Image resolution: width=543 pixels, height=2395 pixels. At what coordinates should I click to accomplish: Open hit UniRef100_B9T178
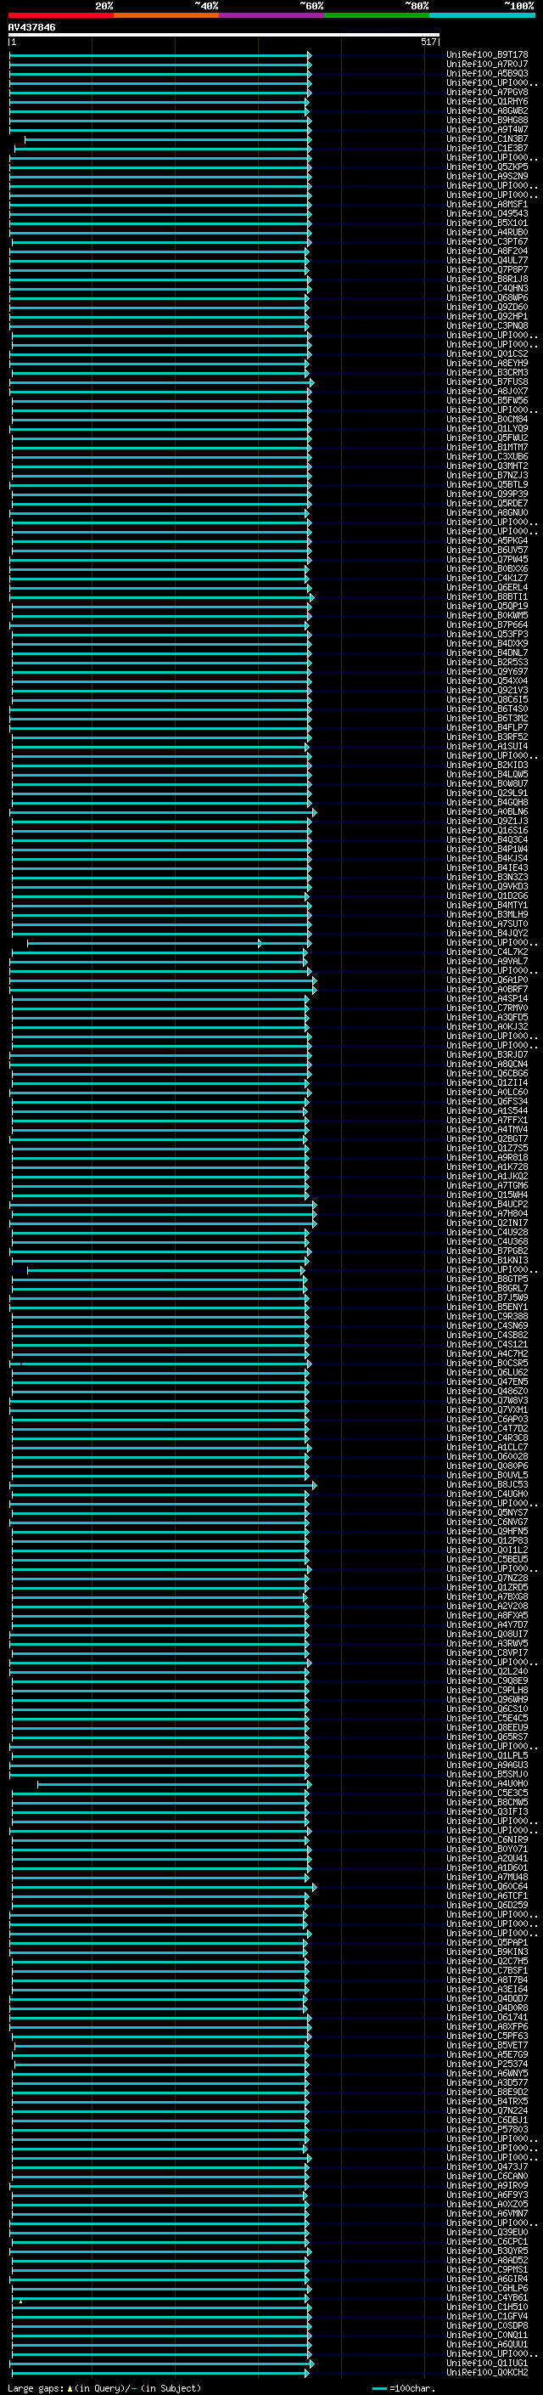(487, 55)
